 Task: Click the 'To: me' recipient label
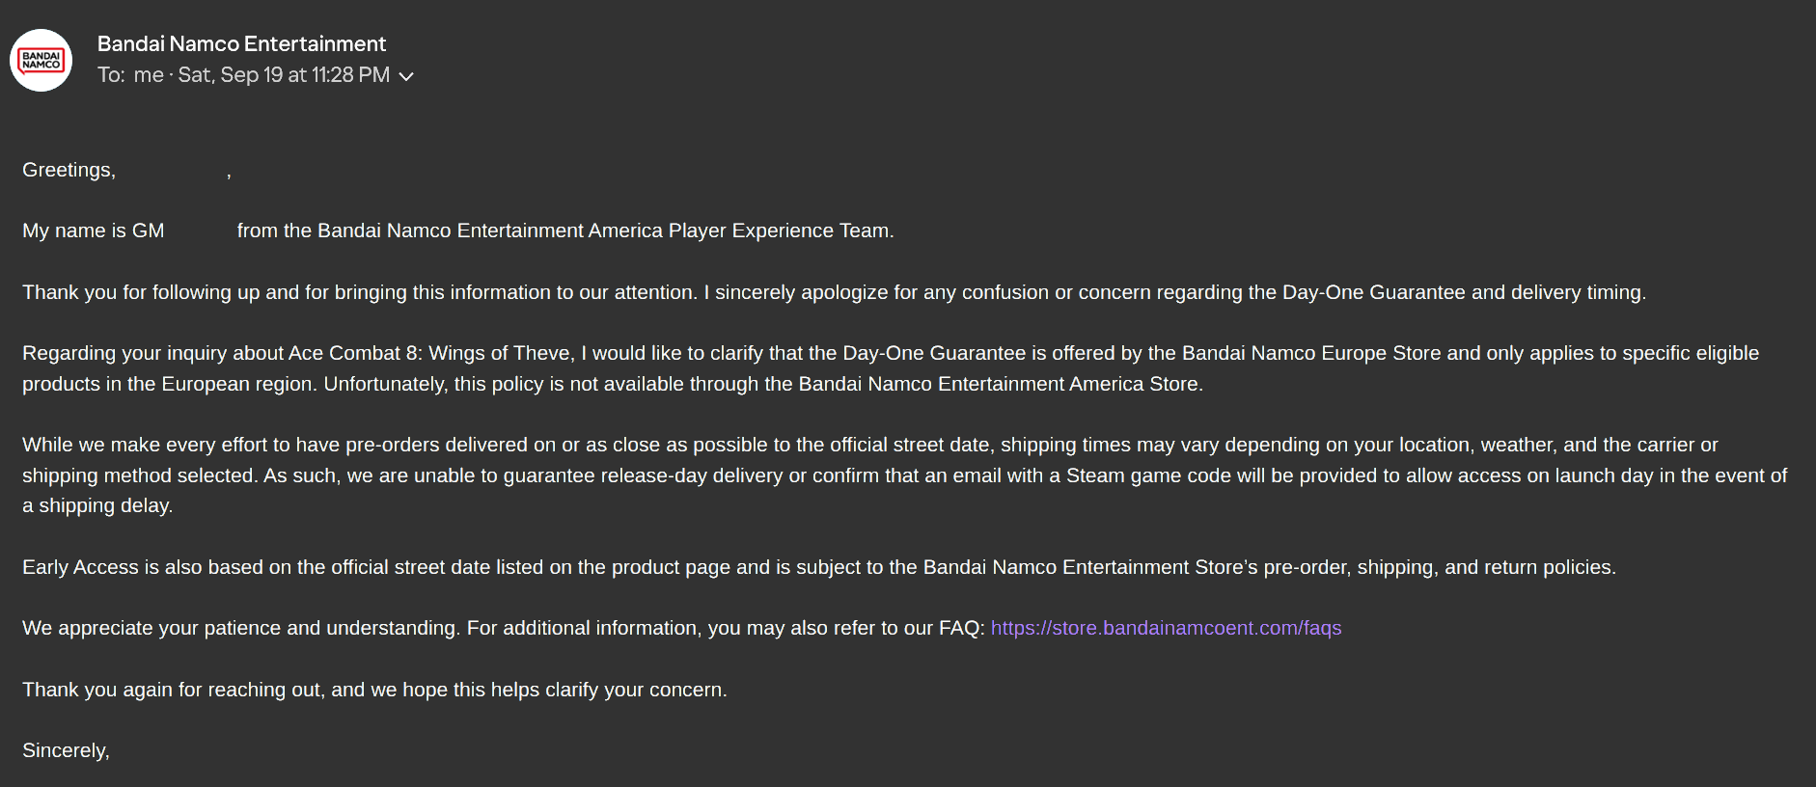click(130, 75)
